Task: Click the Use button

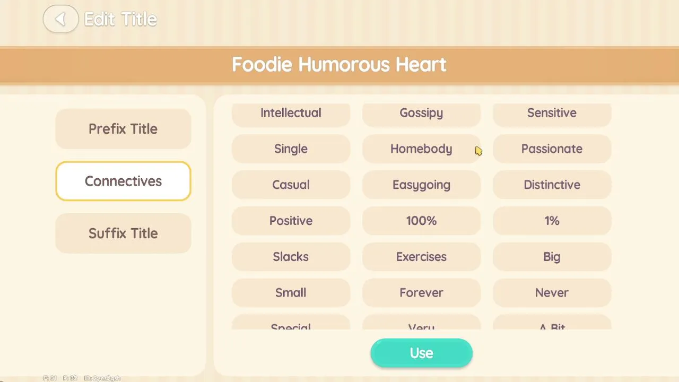Action: 421,353
